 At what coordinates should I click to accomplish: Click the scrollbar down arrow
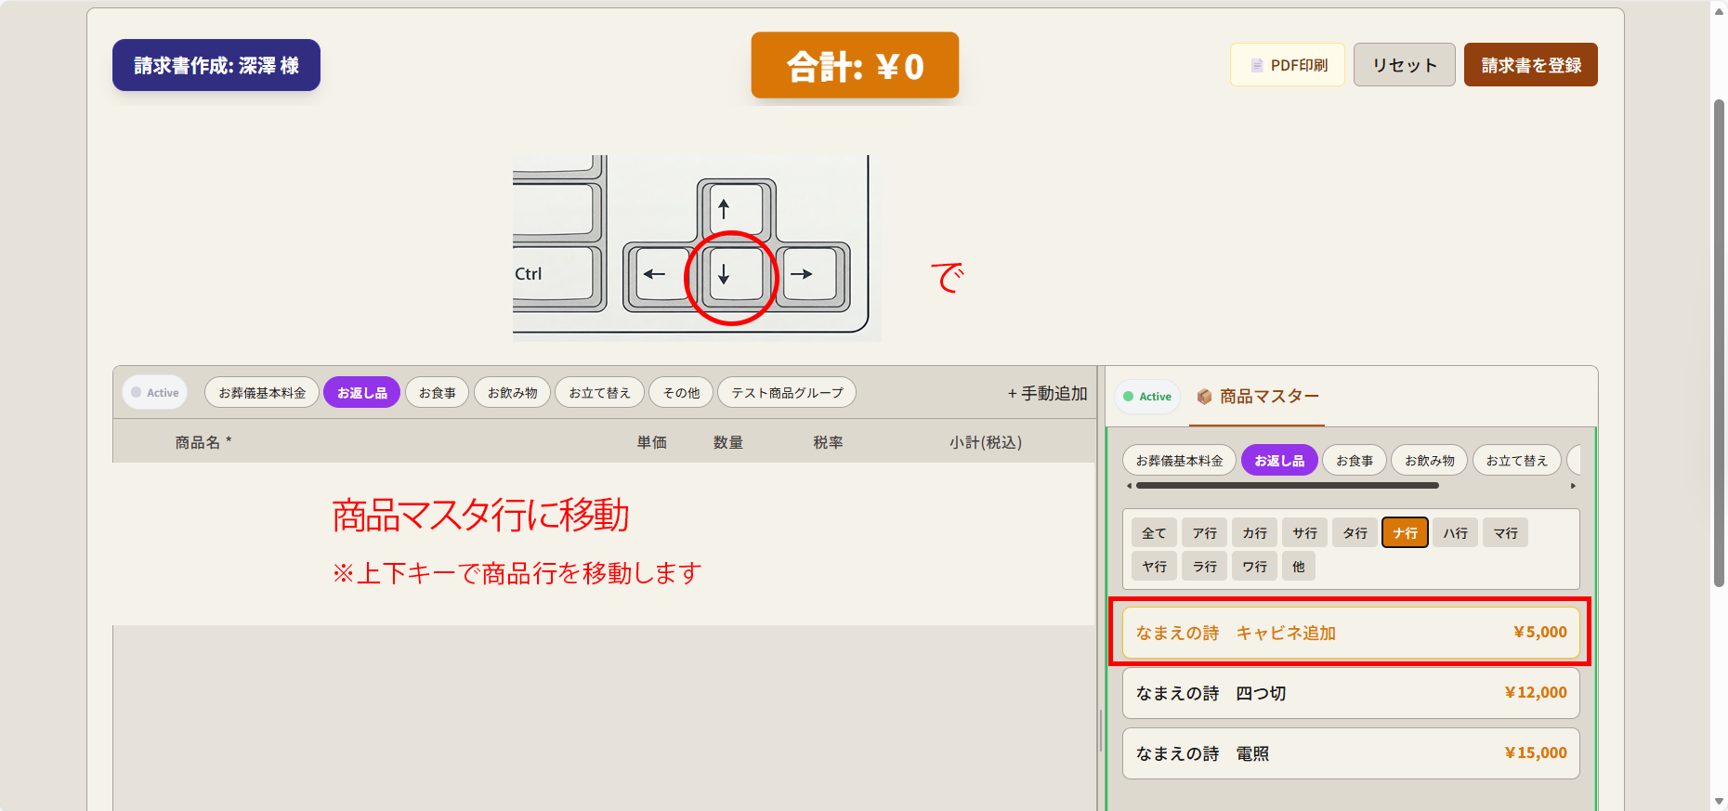[x=1719, y=802]
